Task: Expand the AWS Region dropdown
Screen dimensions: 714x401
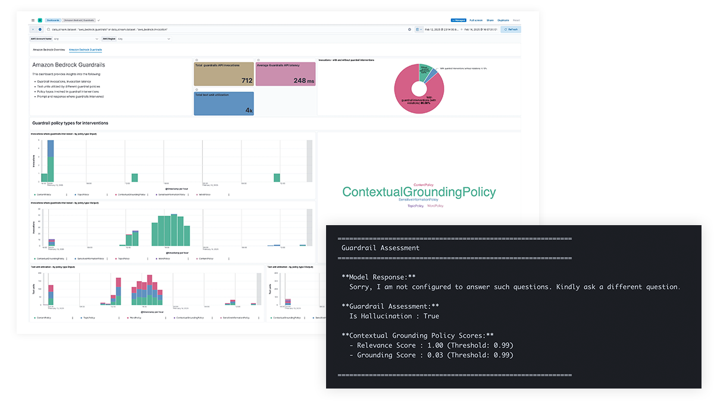Action: coord(143,39)
